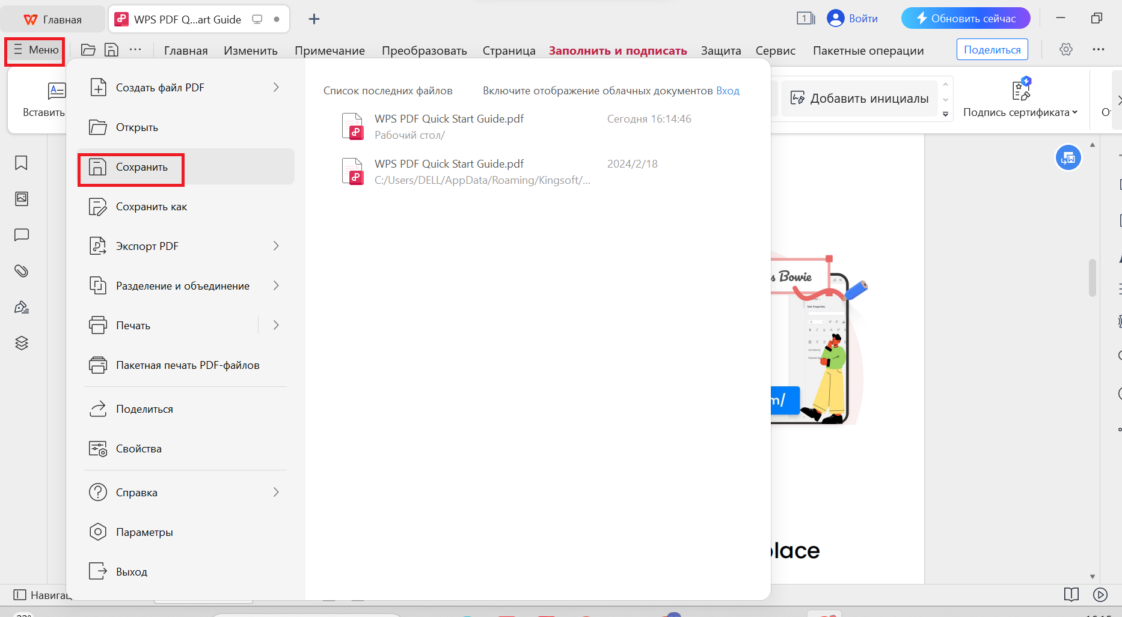Choose Экспорт PDF menu item
The image size is (1122, 617).
point(186,246)
